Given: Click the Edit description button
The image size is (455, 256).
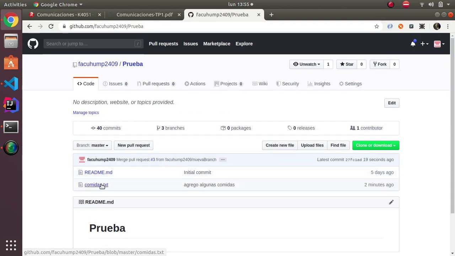Looking at the screenshot, I should [x=392, y=103].
